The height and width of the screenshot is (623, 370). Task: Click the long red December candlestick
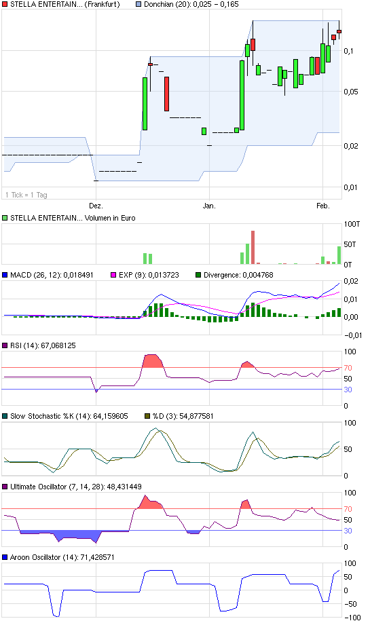click(x=166, y=94)
